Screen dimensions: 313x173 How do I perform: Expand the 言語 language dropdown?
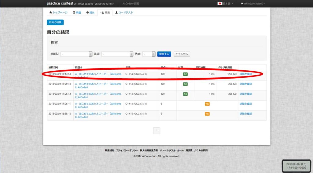131,54
